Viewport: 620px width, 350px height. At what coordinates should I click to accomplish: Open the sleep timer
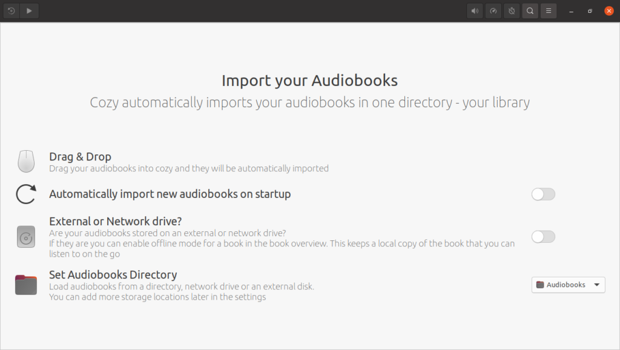[x=512, y=11]
